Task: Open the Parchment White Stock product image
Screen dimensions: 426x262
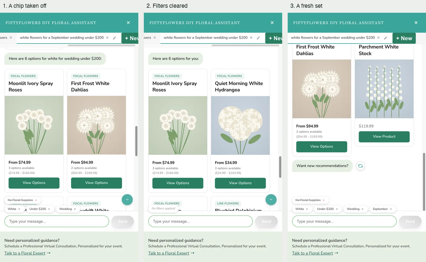Action: coord(384,89)
